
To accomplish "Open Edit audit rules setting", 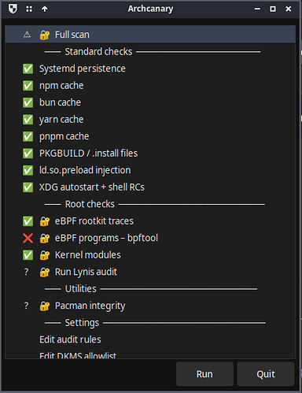I will [150, 339].
